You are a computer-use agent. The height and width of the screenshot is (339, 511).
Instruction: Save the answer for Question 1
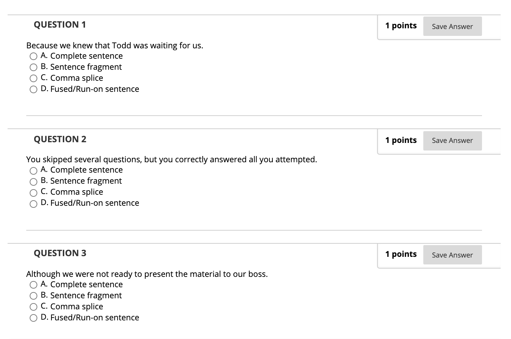point(452,26)
